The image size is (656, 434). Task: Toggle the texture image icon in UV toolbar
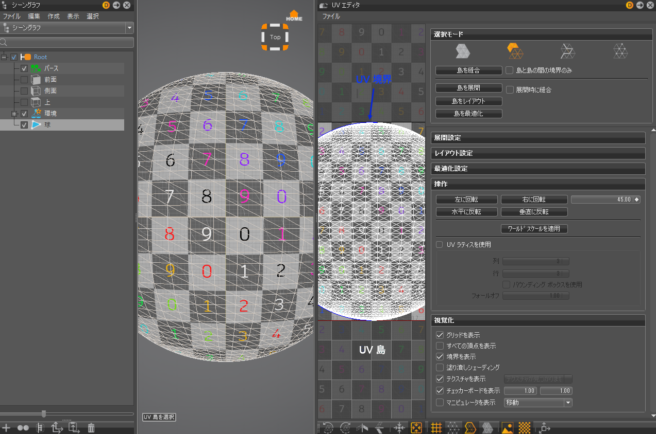point(507,427)
